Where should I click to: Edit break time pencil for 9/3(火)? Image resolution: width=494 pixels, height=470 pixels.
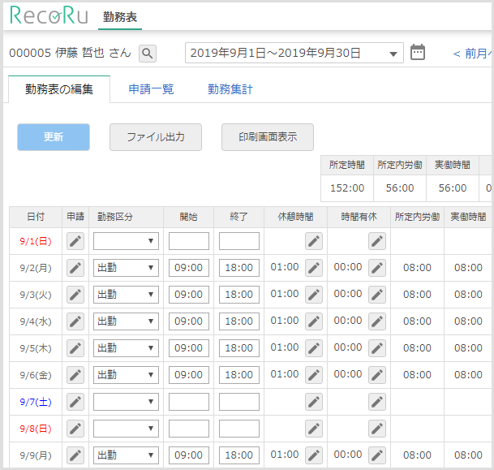pyautogui.click(x=314, y=295)
